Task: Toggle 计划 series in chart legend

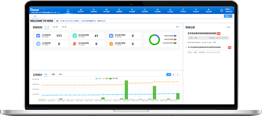Action: pos(98,78)
